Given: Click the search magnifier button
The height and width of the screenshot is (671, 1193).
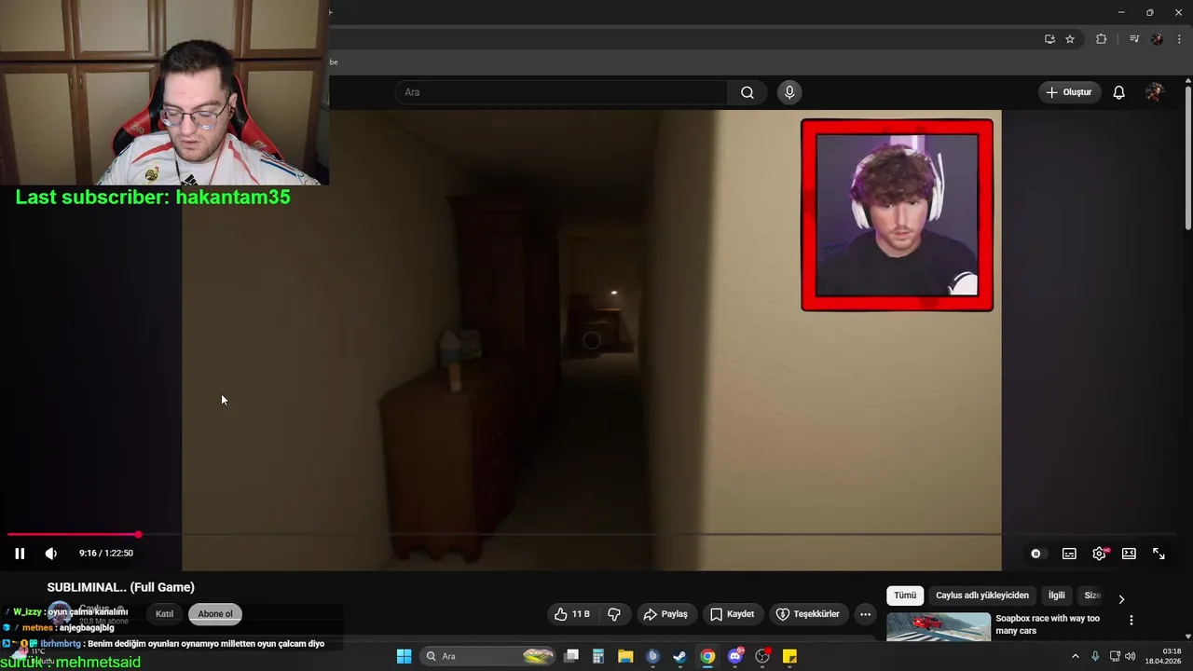Looking at the screenshot, I should coord(747,92).
